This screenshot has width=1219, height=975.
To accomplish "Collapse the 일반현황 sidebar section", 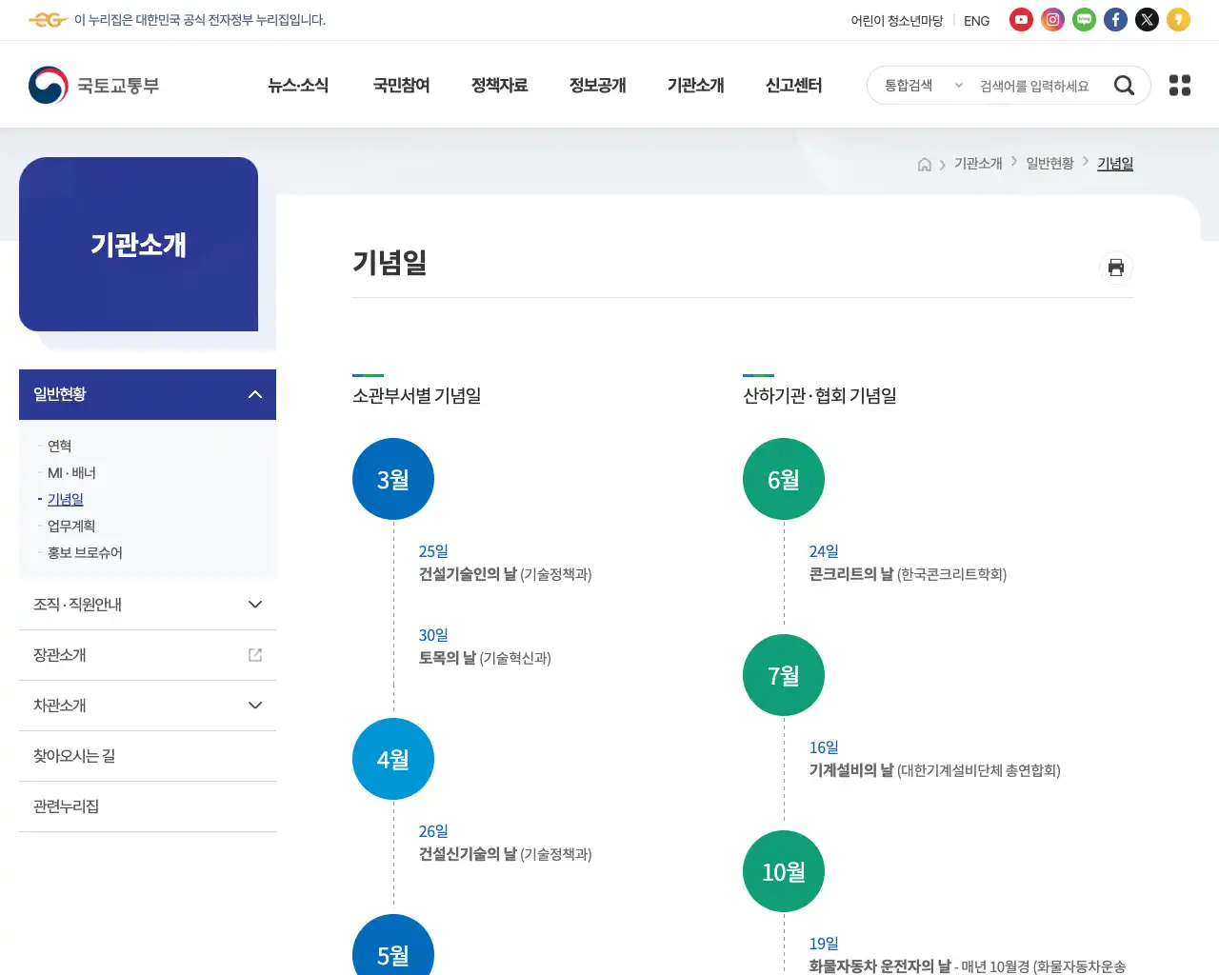I will point(148,394).
